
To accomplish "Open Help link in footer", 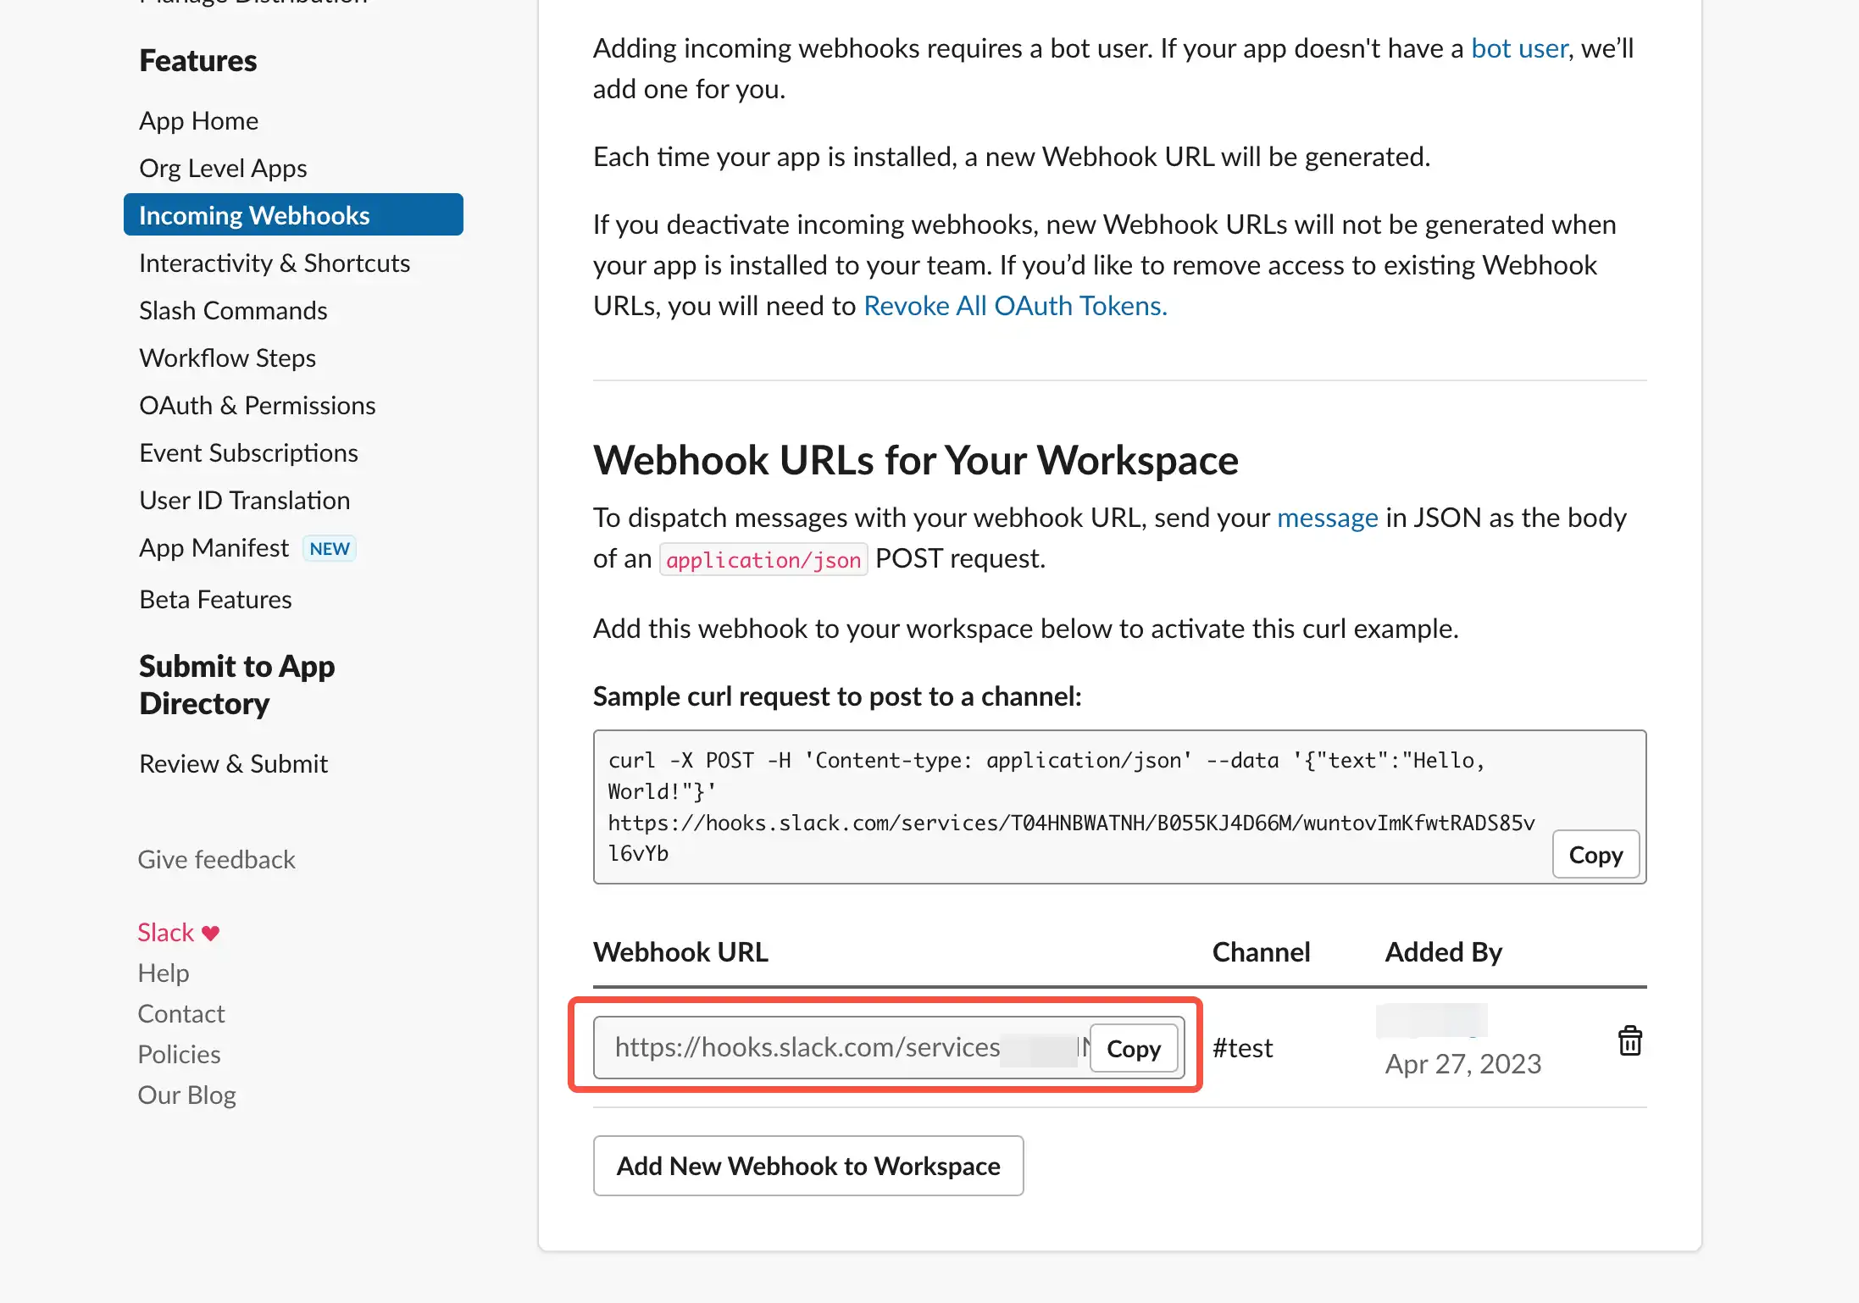I will pos(163,973).
